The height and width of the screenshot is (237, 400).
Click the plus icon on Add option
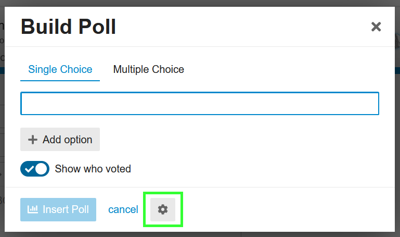click(x=33, y=140)
